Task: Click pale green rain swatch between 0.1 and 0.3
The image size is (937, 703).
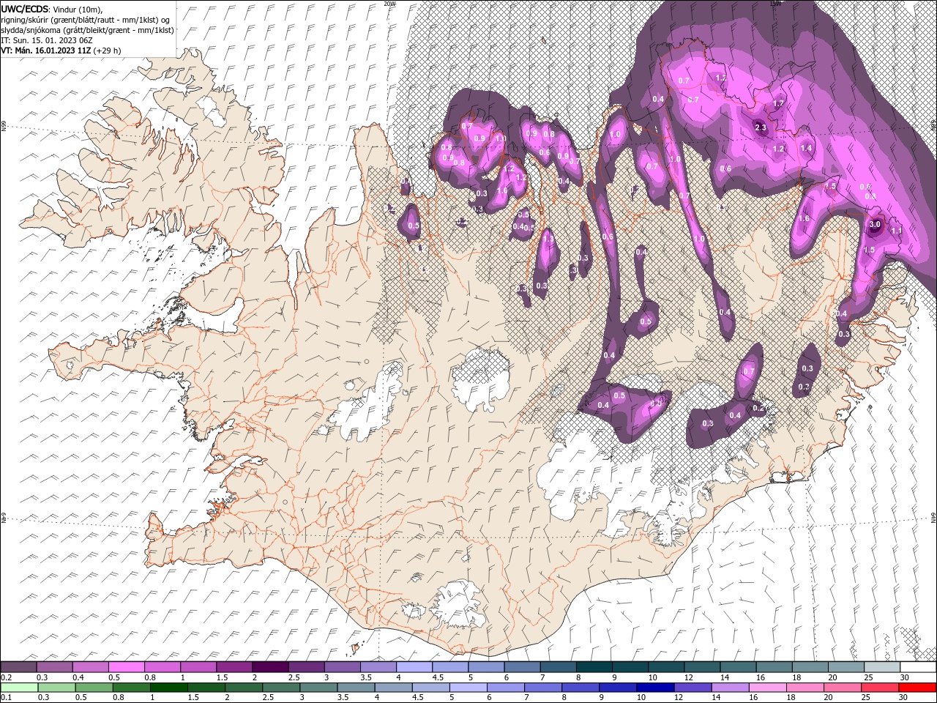Action: [x=19, y=688]
